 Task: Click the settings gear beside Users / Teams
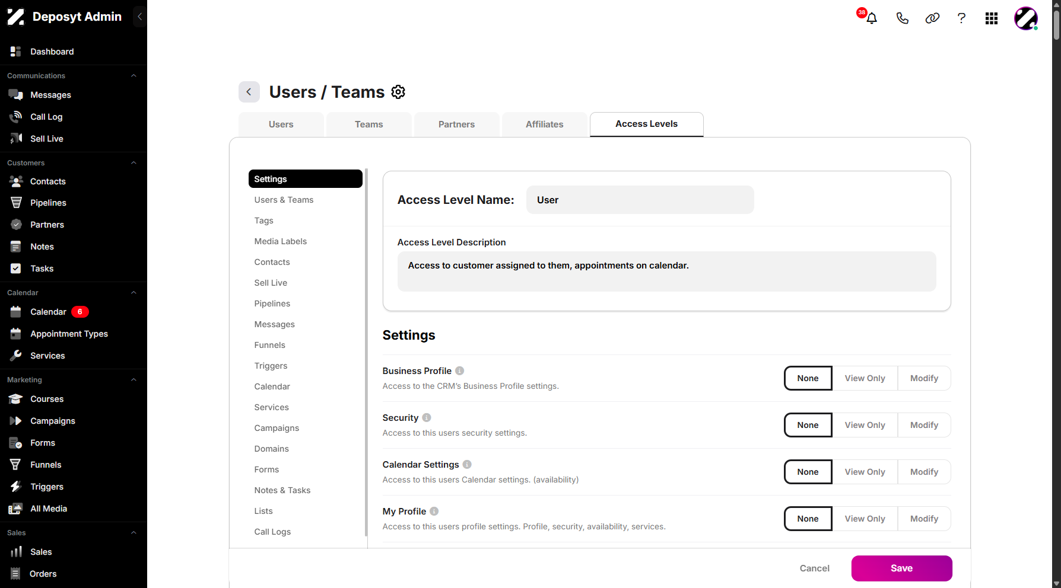pos(398,92)
